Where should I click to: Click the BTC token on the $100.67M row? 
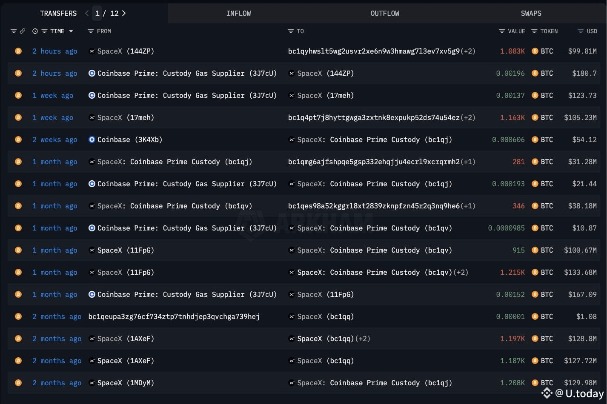(542, 250)
